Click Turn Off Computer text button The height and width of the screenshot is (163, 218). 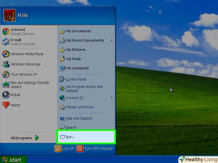pyautogui.click(x=99, y=148)
